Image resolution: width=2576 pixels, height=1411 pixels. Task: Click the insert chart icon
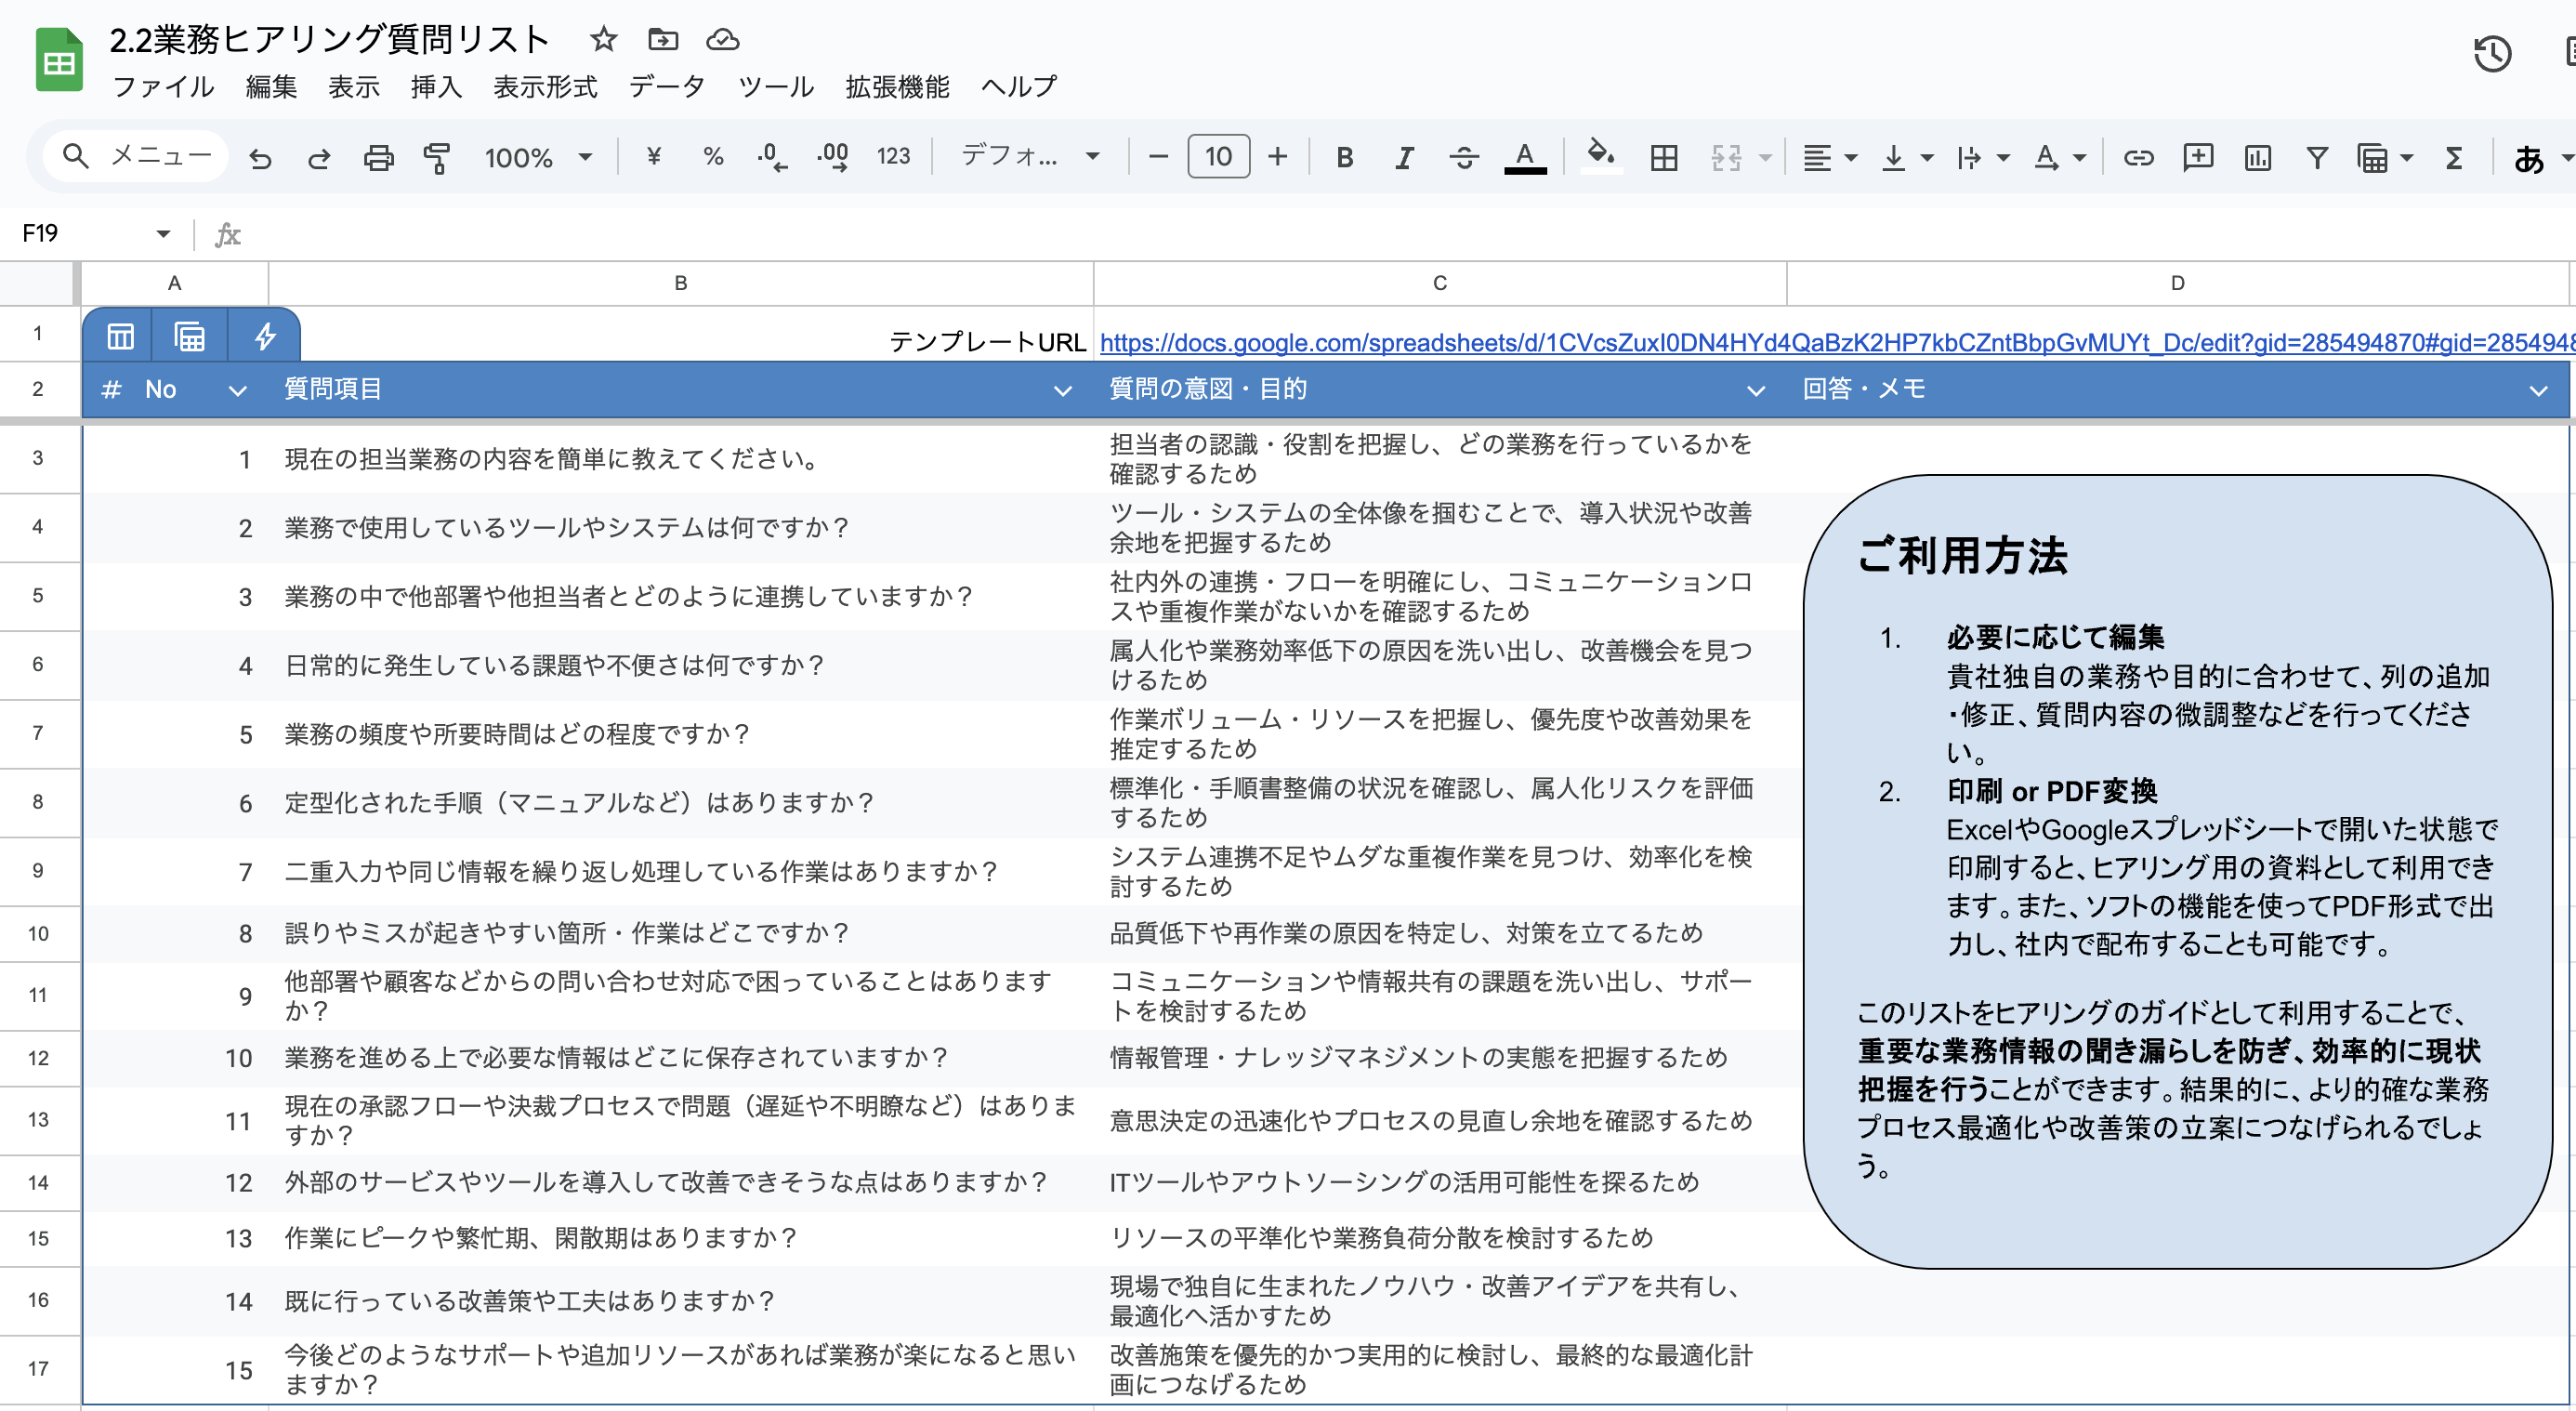(2257, 158)
